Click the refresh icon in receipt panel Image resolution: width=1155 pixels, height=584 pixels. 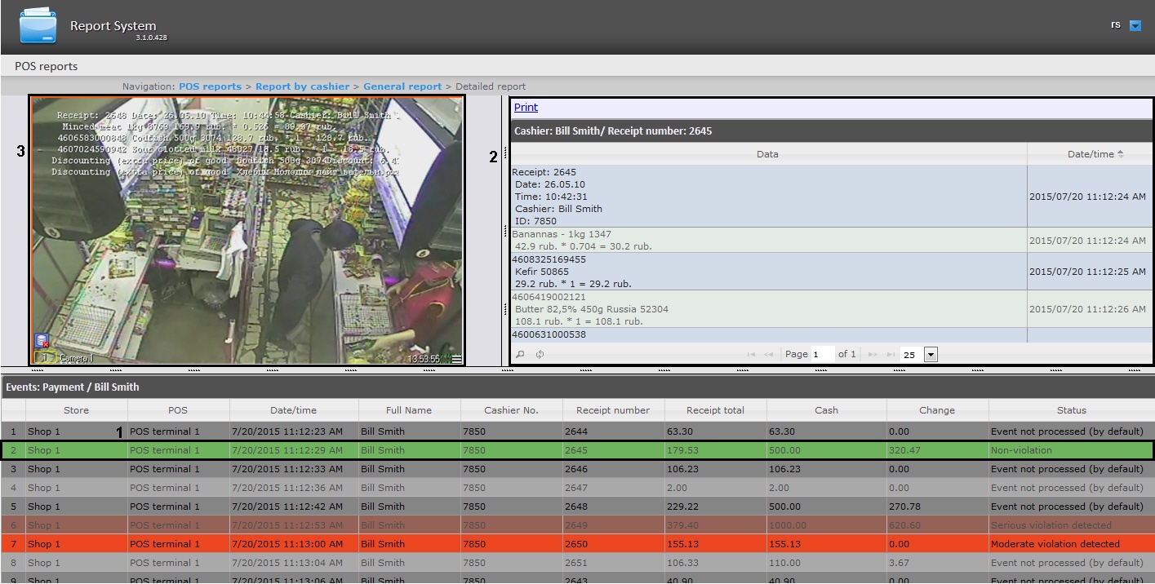point(540,355)
